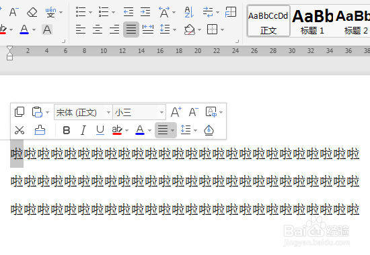Click the bullet list icon
Image resolution: width=370 pixels, height=255 pixels.
(81, 12)
